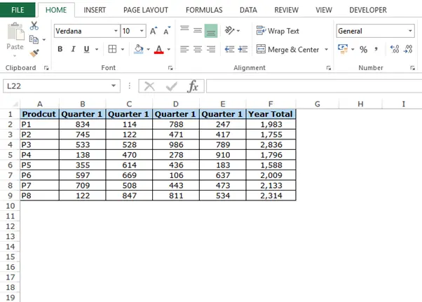
Task: Expand the Underline style dropdown arrow
Action: (x=97, y=49)
